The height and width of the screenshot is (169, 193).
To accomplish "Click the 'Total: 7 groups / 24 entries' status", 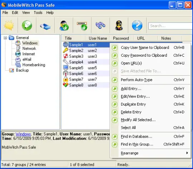I will 24,165.
